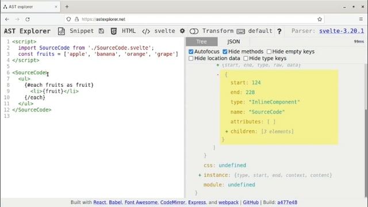Reload the page in the browser
This screenshot has width=368, height=207.
tap(28, 19)
